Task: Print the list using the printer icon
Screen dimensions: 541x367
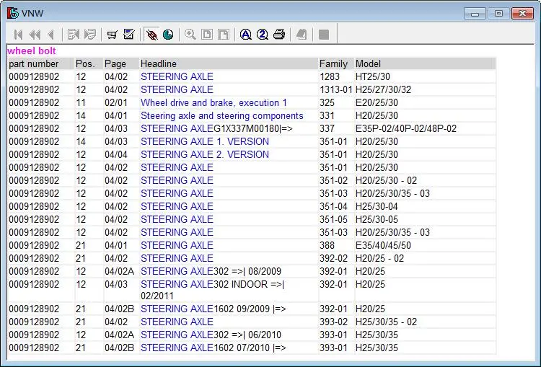Action: tap(278, 35)
